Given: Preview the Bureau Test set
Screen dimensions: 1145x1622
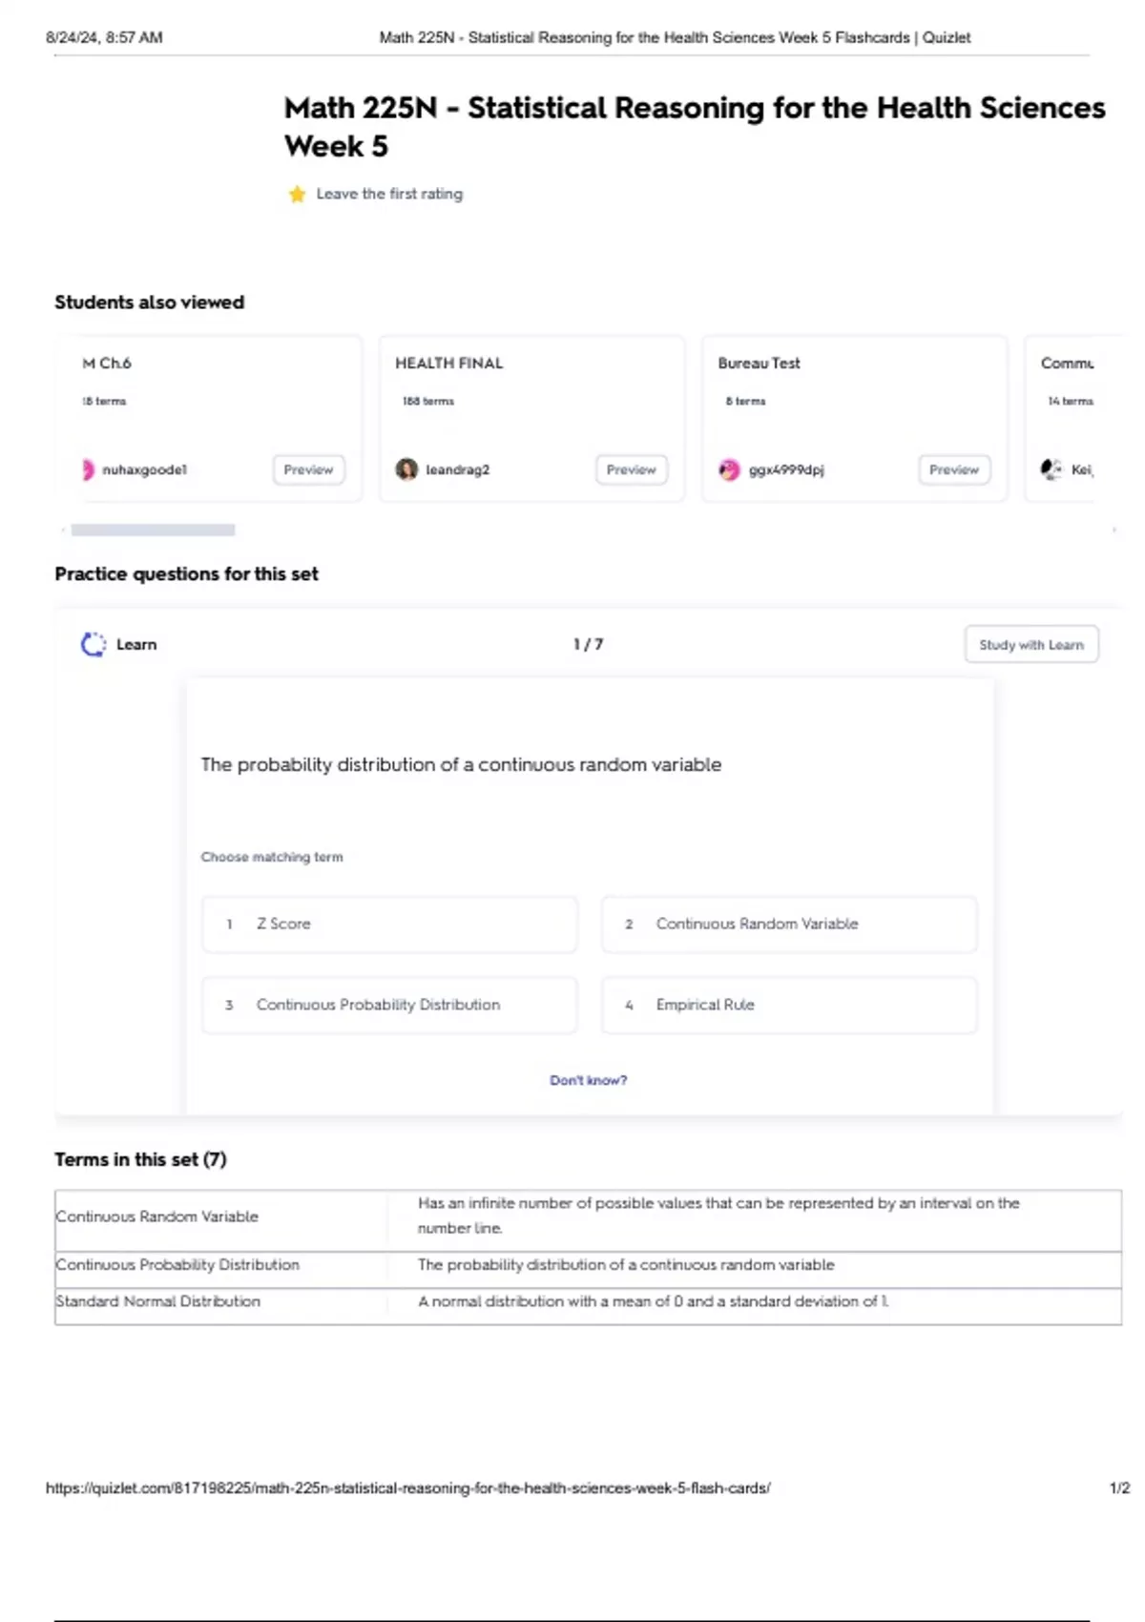Looking at the screenshot, I should [954, 469].
